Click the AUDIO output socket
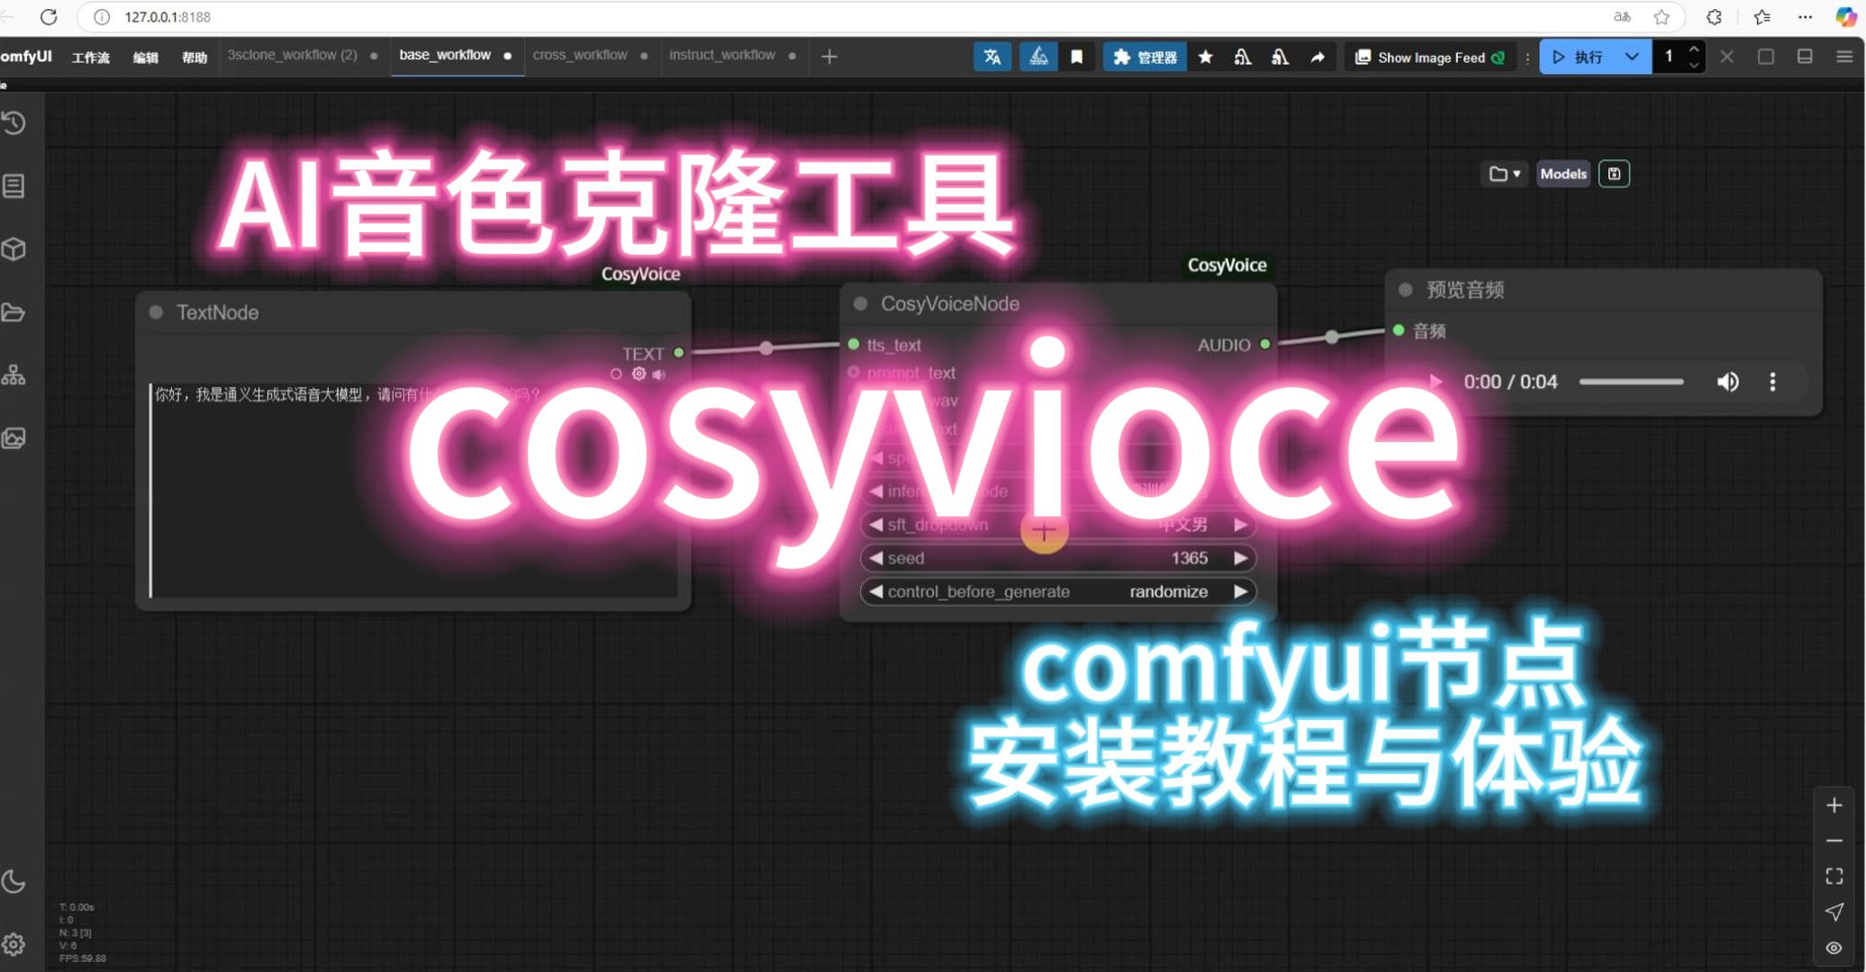The width and height of the screenshot is (1866, 972). point(1265,345)
